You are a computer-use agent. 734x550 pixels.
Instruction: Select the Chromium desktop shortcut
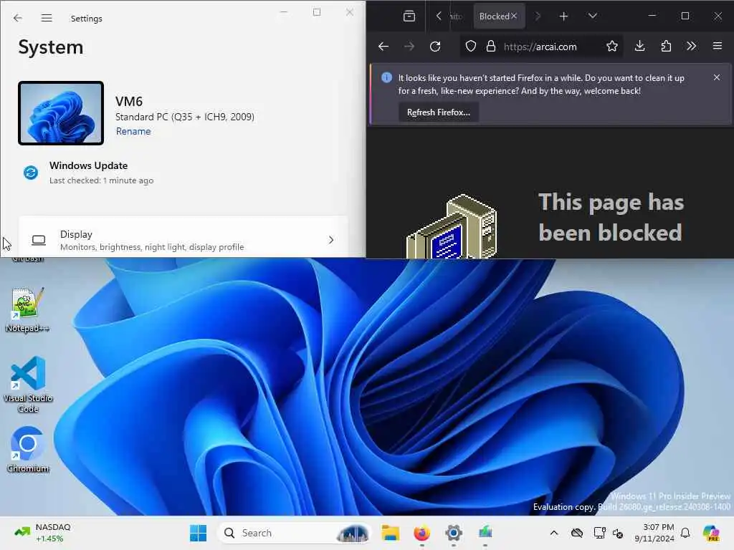(28, 450)
